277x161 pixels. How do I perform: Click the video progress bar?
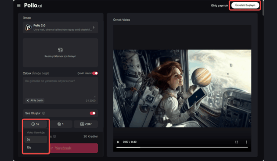point(182,147)
